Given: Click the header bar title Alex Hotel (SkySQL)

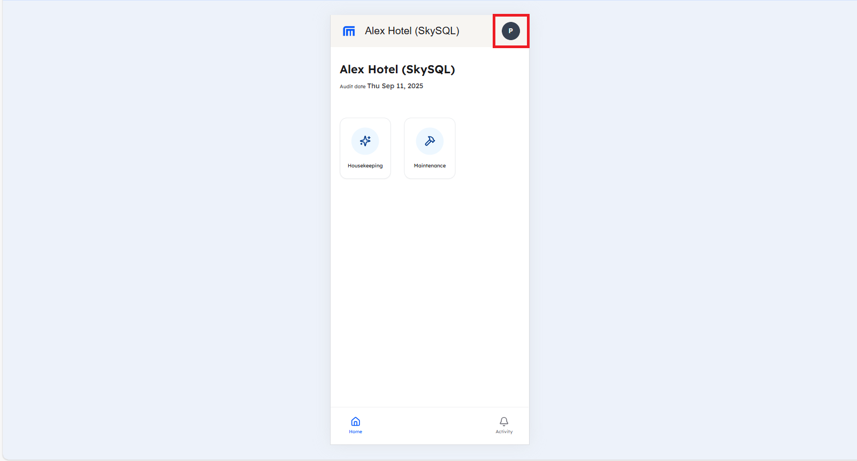Looking at the screenshot, I should pos(412,31).
